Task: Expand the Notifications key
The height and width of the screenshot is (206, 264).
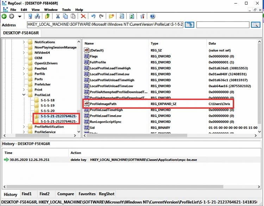Action: point(24,42)
